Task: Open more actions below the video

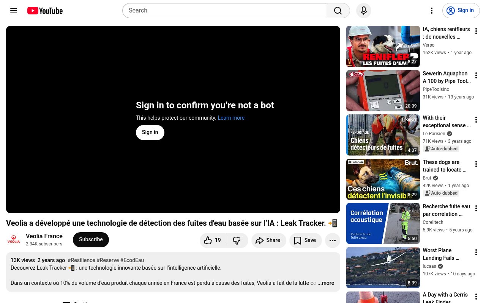Action: tap(333, 240)
